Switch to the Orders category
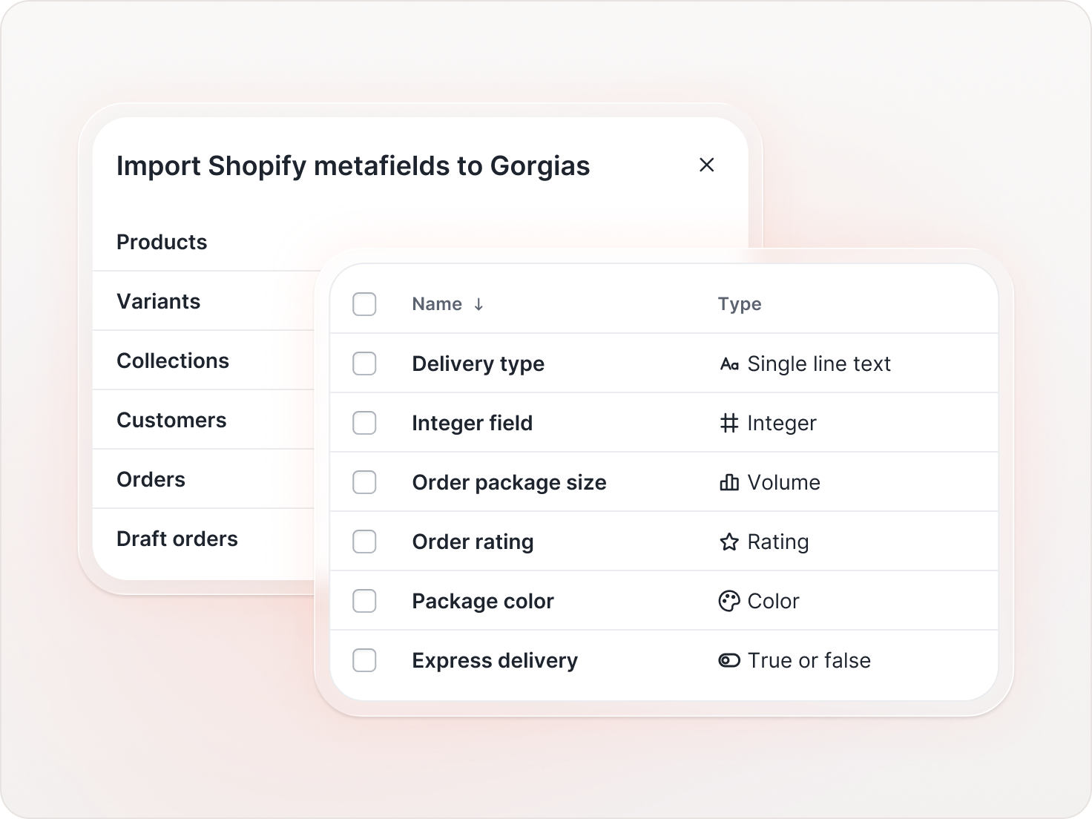Image resolution: width=1092 pixels, height=819 pixels. tap(151, 479)
